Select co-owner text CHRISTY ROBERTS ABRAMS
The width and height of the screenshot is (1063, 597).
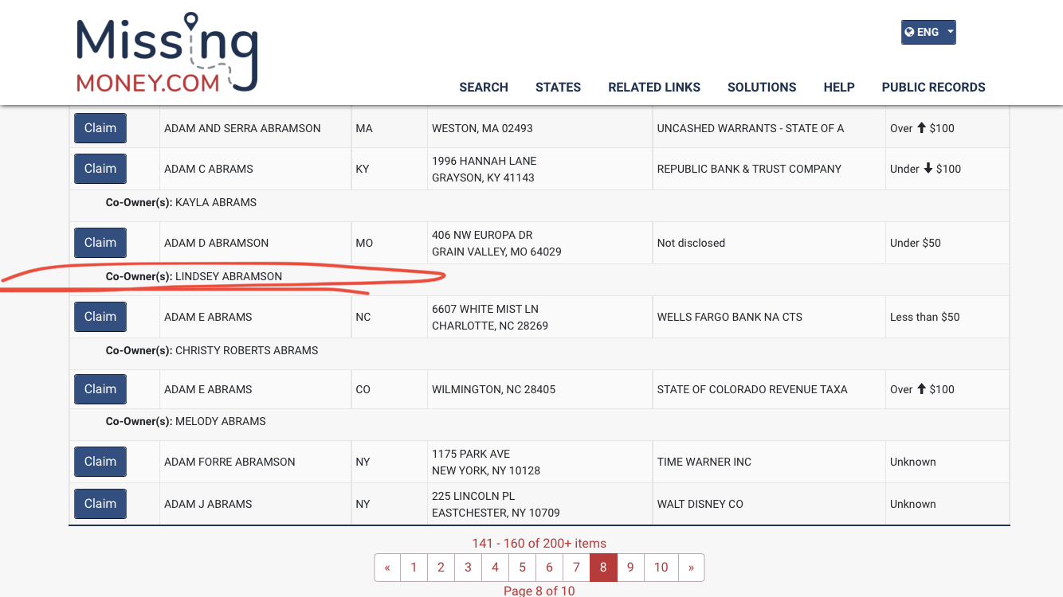247,350
